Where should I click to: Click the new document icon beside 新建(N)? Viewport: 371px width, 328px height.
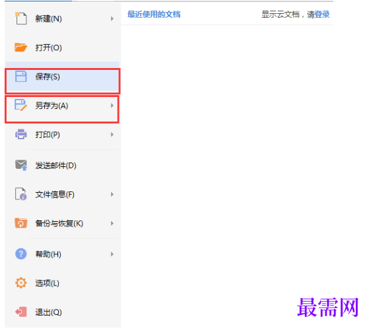coord(21,18)
